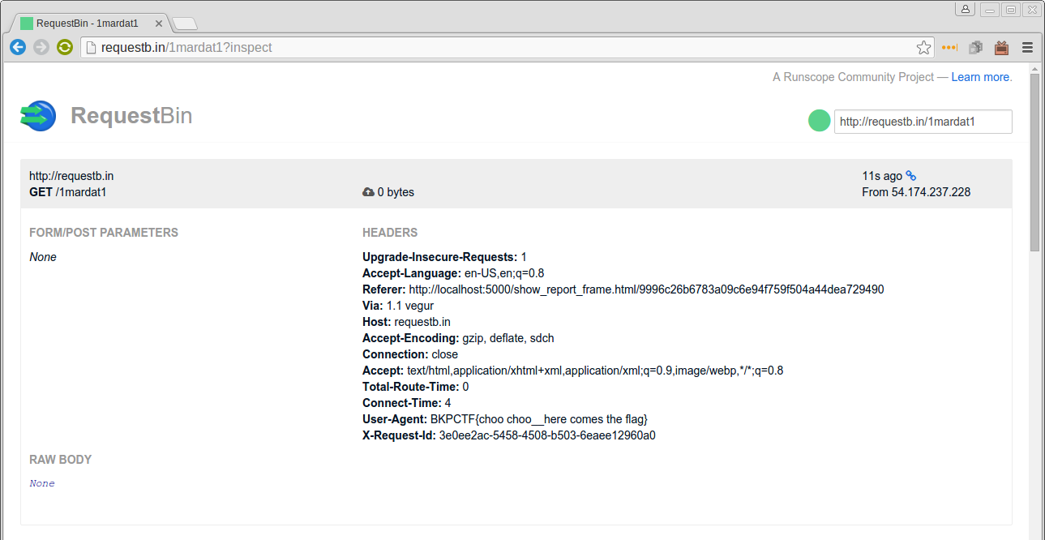Click the '11s ago' timestamp
Screen dimensions: 1045x540
point(882,176)
